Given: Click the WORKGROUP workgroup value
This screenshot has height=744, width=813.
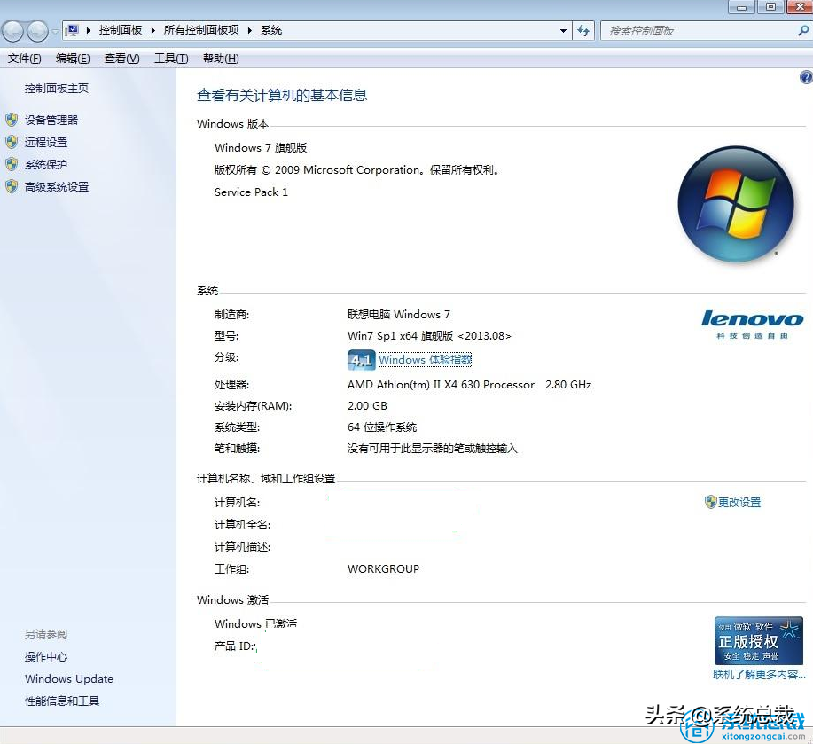Looking at the screenshot, I should coord(383,569).
